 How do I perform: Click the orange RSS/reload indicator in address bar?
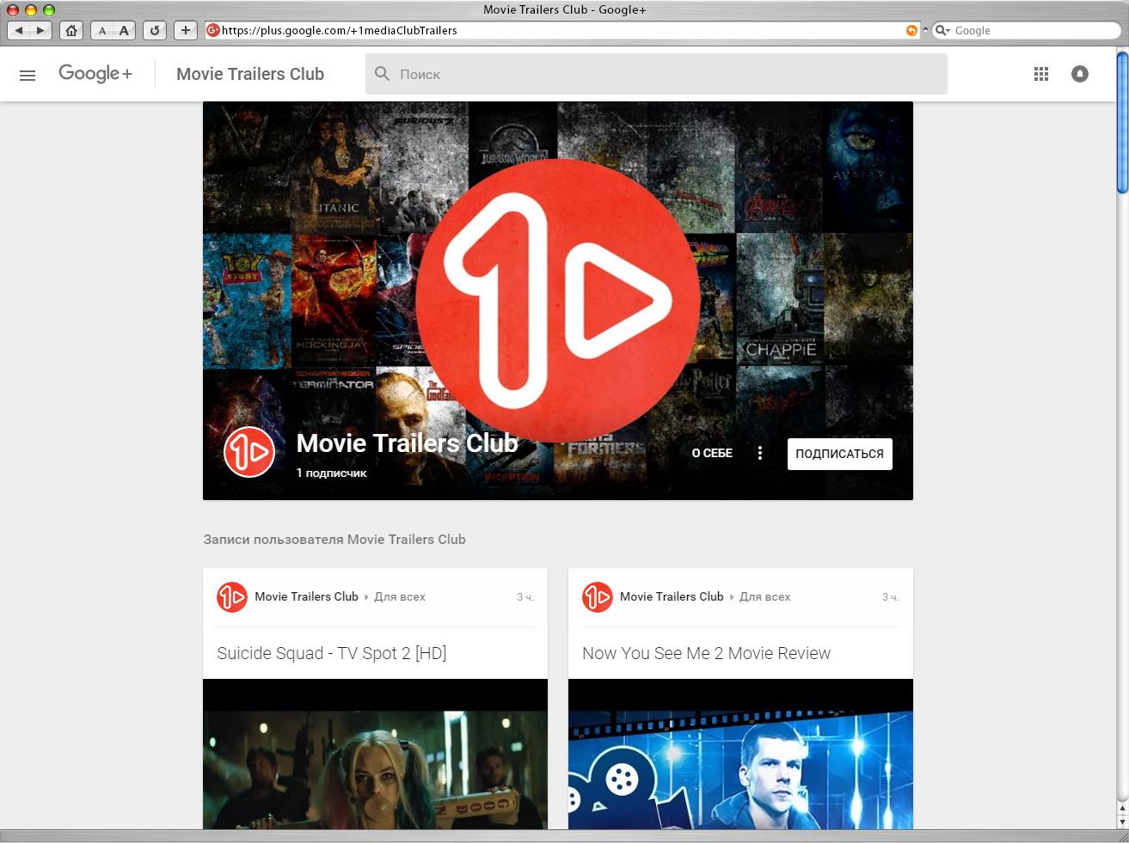pos(911,30)
